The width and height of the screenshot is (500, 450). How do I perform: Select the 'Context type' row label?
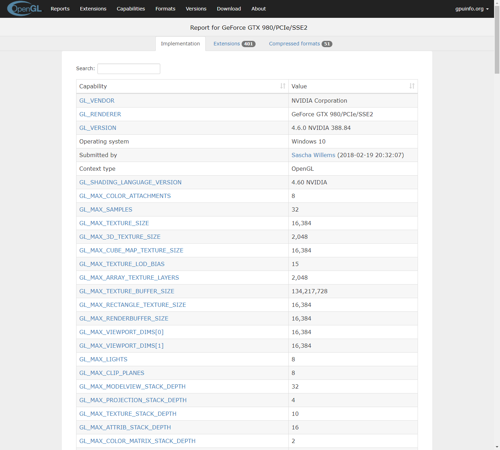(97, 169)
